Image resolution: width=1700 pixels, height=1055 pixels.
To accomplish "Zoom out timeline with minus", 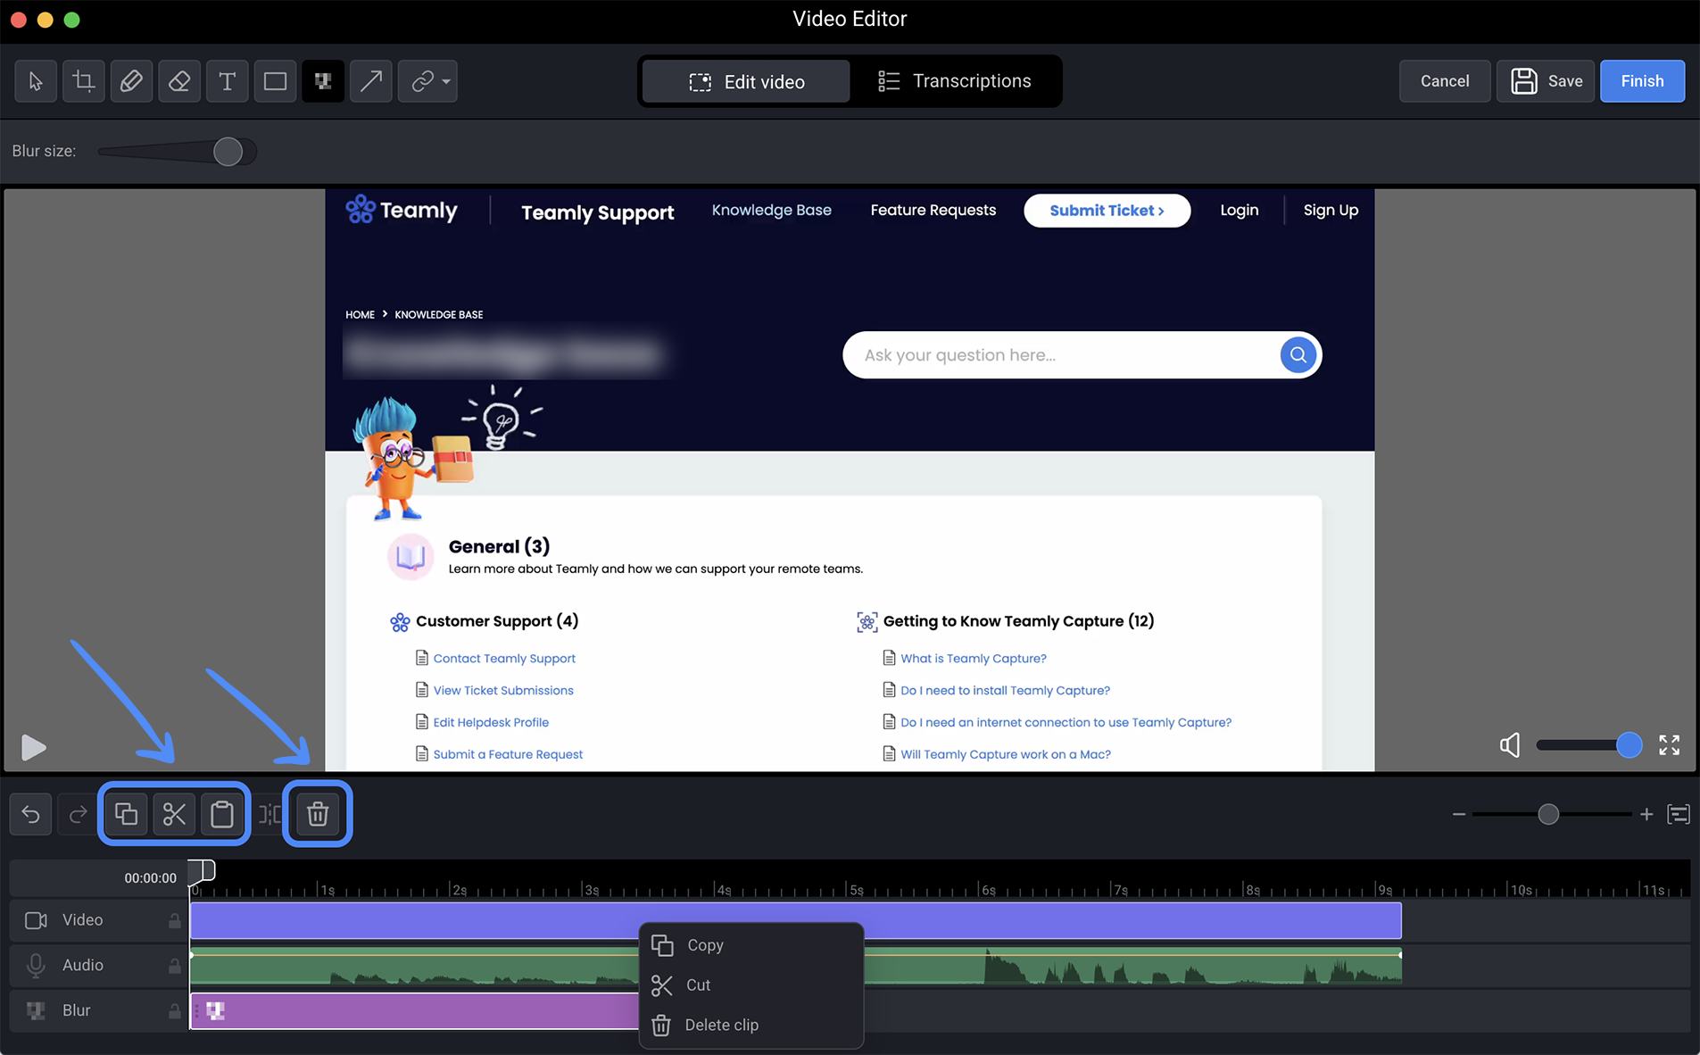I will (x=1459, y=814).
